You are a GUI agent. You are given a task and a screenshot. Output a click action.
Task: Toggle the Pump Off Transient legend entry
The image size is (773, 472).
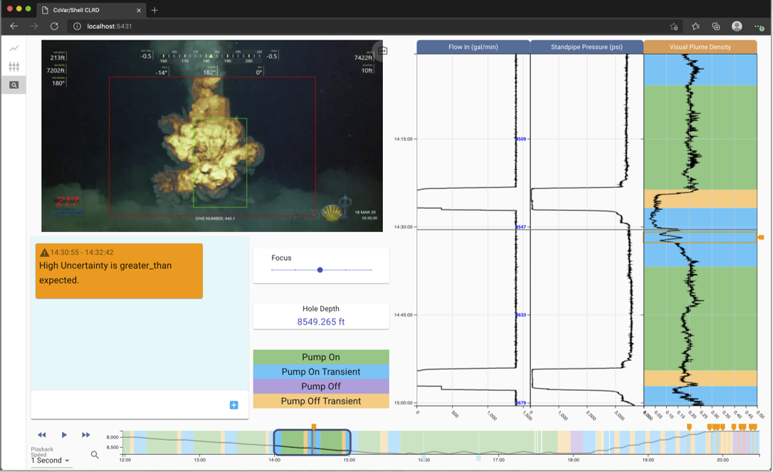pos(321,401)
